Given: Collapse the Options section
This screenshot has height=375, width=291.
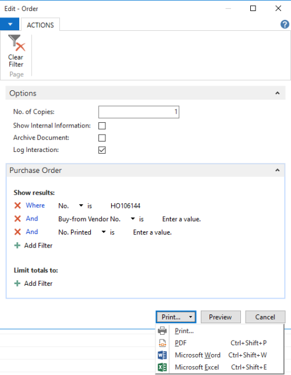Looking at the screenshot, I should [278, 93].
